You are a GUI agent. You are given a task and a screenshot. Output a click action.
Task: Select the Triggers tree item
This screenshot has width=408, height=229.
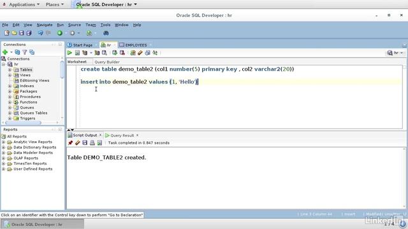27,118
